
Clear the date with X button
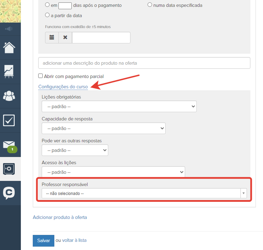click(65, 38)
